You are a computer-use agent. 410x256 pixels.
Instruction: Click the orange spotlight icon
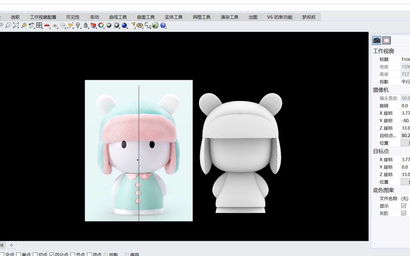133,25
